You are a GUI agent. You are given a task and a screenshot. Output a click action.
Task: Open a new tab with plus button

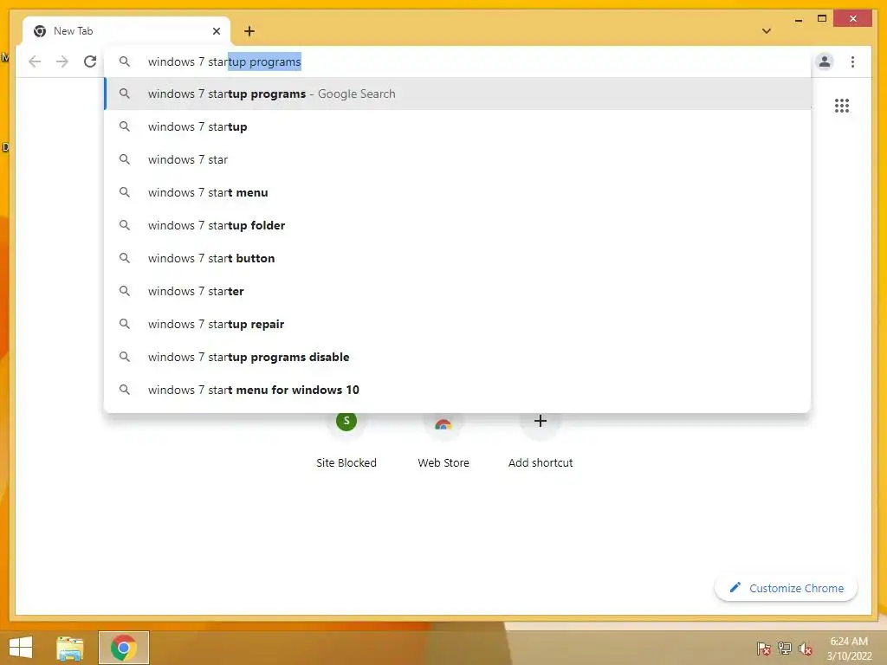[249, 31]
